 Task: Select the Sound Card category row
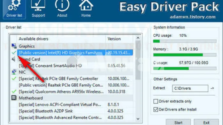72,59
